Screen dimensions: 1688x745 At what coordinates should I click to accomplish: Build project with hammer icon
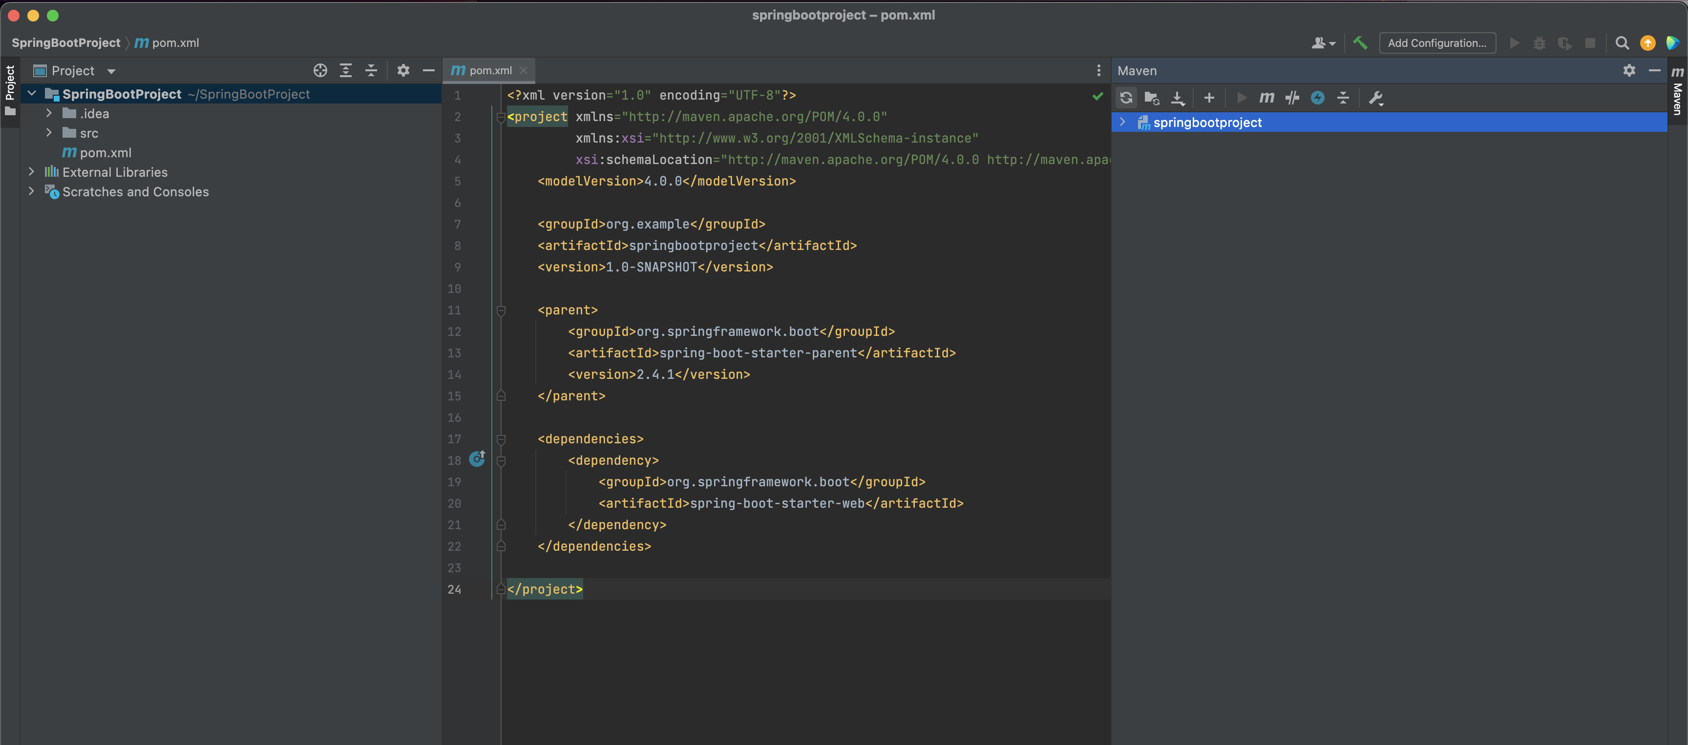(x=1360, y=42)
